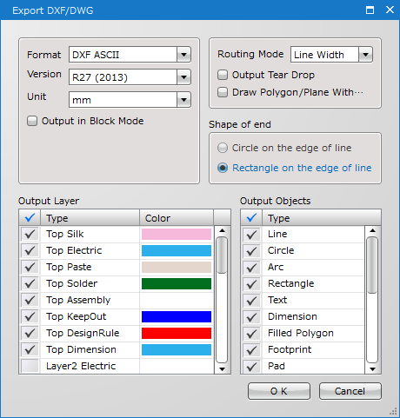Click the mm unit field
400x418 pixels.
click(x=123, y=100)
